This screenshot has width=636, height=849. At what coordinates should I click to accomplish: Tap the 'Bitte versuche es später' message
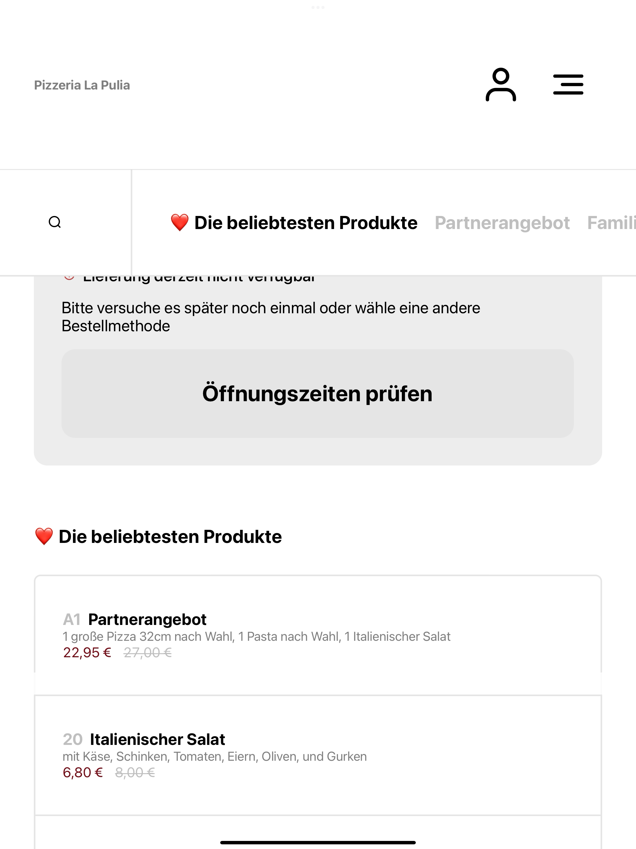coord(271,317)
